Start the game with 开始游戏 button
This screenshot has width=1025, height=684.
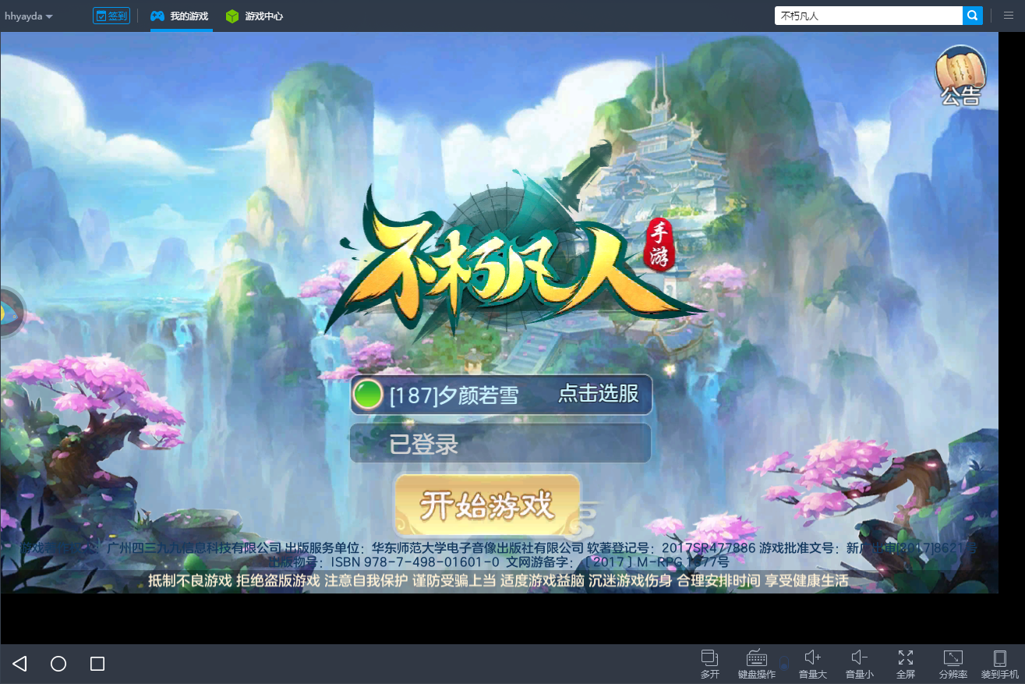[487, 505]
